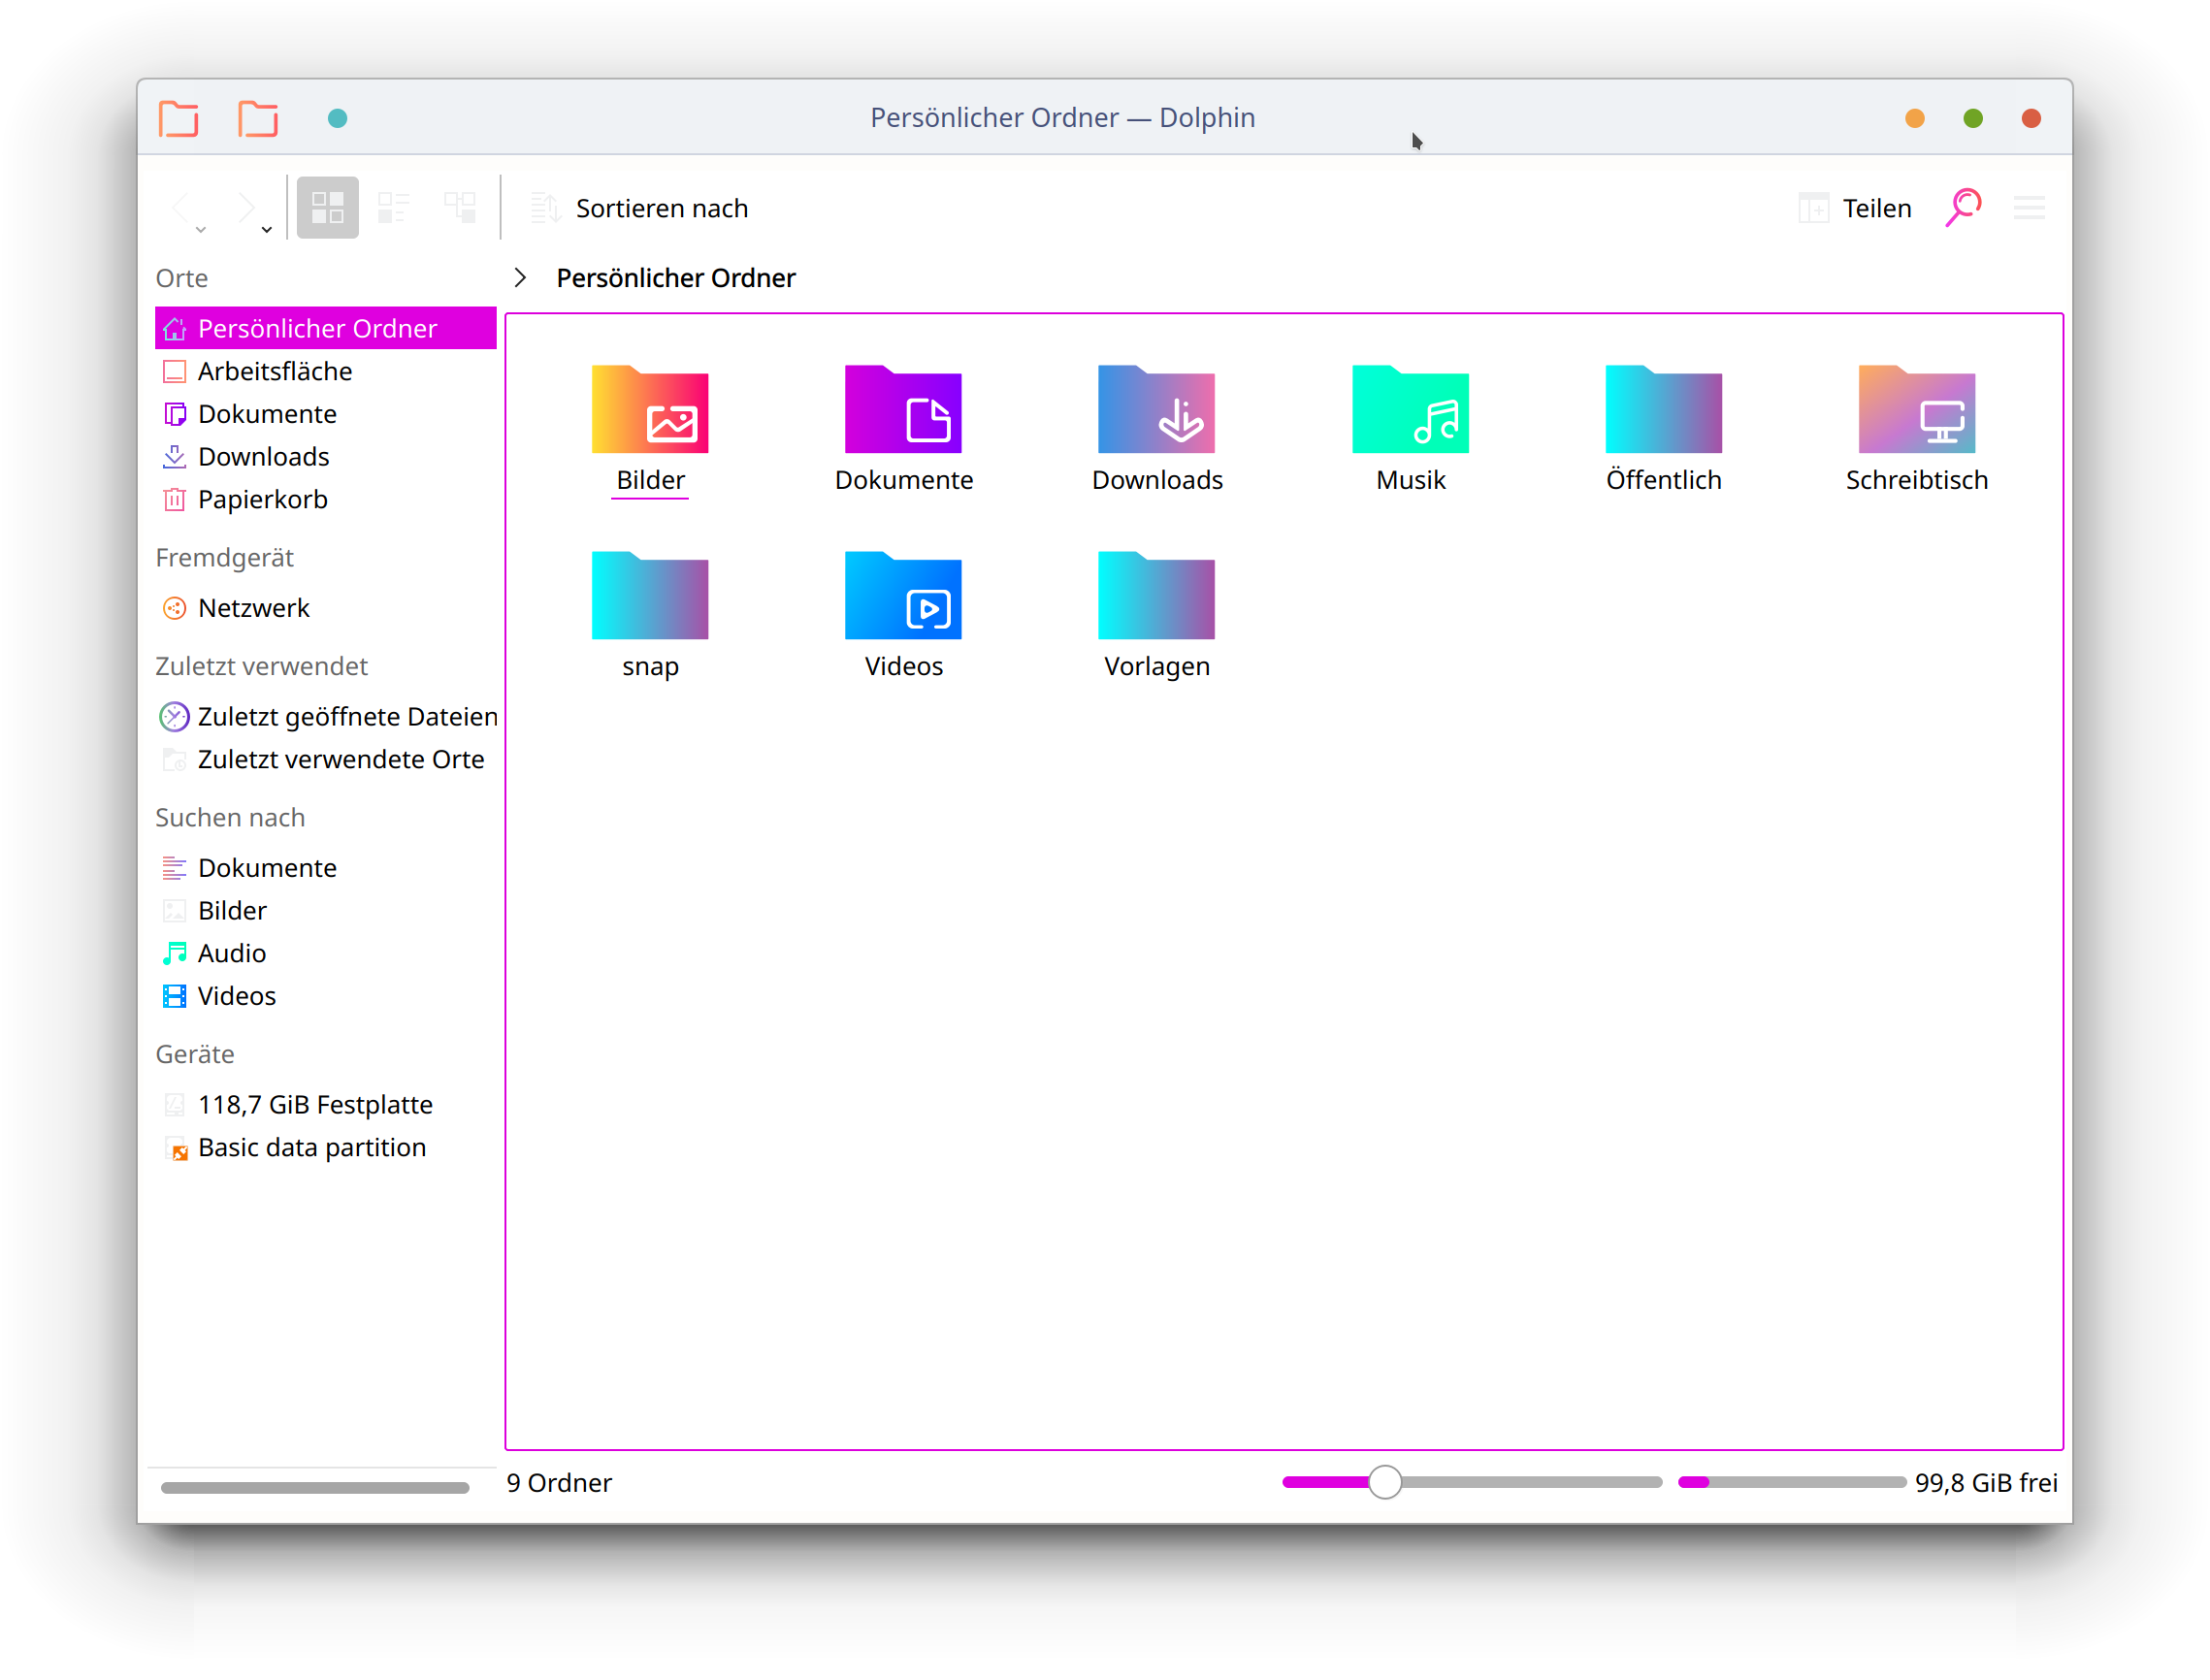Open the Videos folder icon

pos(903,596)
